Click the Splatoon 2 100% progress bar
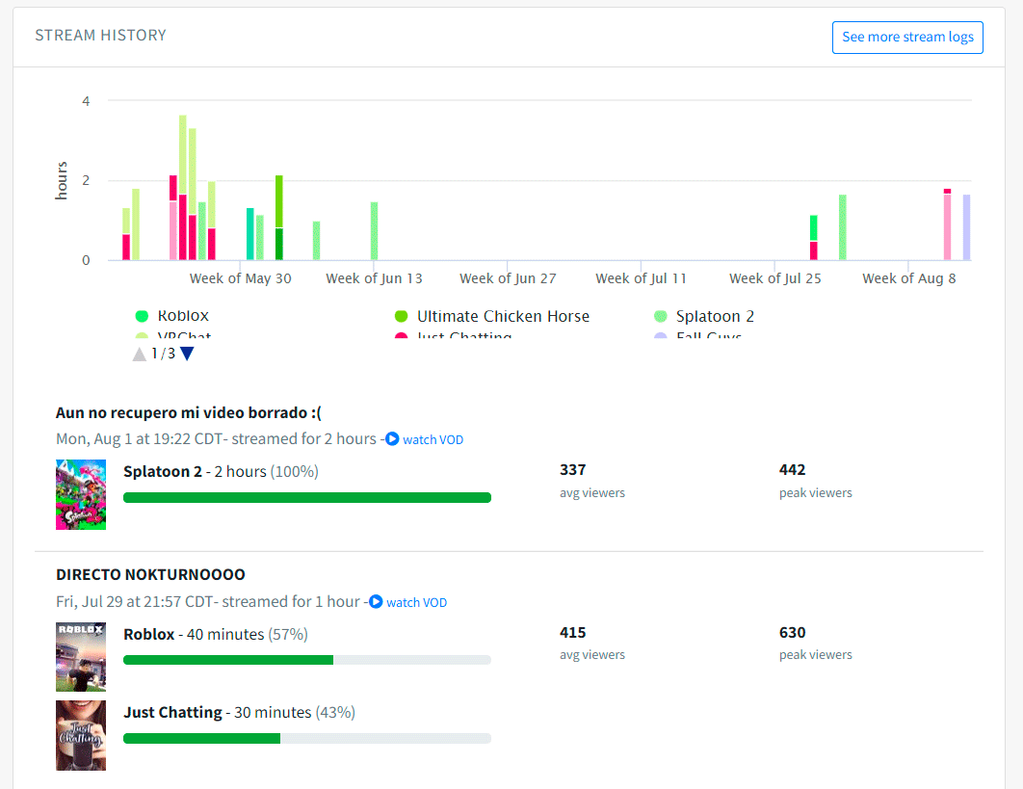This screenshot has width=1023, height=789. point(307,498)
